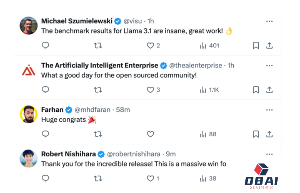
Task: Click The Artificially Intelligent Enterprise logo avatar
Action: (28, 70)
